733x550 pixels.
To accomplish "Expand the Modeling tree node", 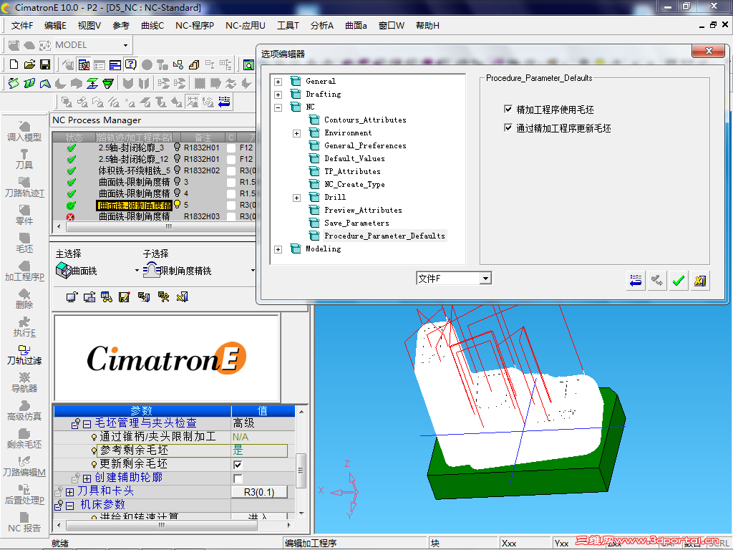I will [278, 249].
